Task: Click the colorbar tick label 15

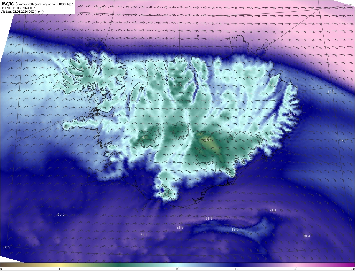Action: coord(237,269)
